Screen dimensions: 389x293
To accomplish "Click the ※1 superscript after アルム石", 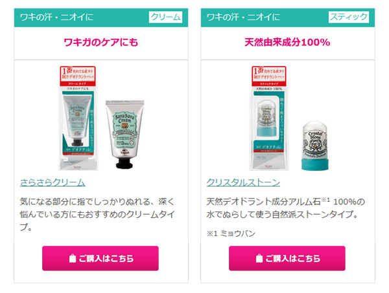I will [325, 199].
